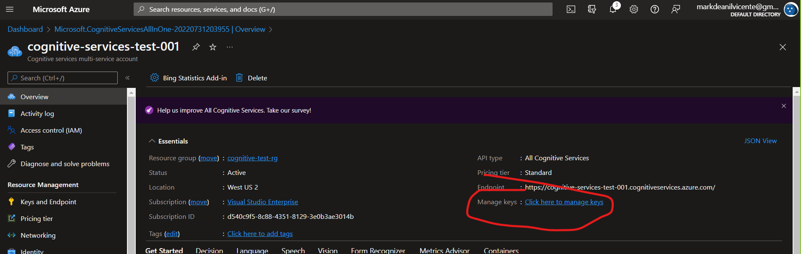Click the top search resources bar

point(343,9)
